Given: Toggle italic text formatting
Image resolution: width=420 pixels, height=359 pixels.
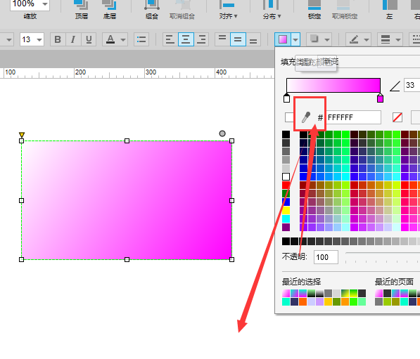Looking at the screenshot, I should [x=73, y=39].
